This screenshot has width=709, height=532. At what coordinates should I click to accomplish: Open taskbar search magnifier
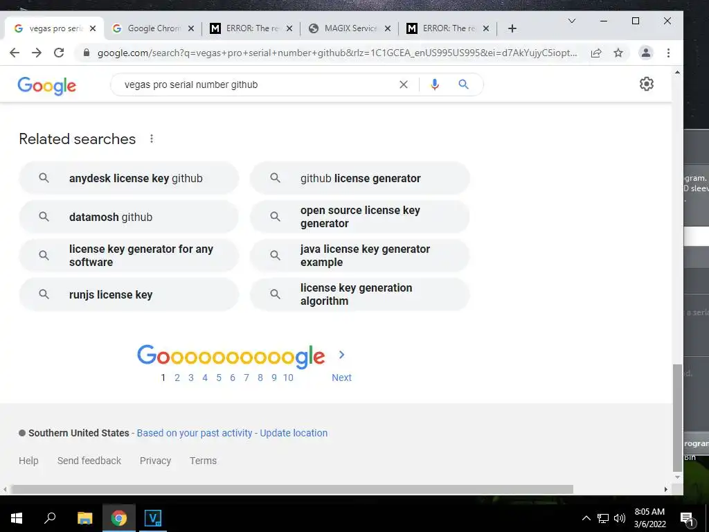click(50, 518)
